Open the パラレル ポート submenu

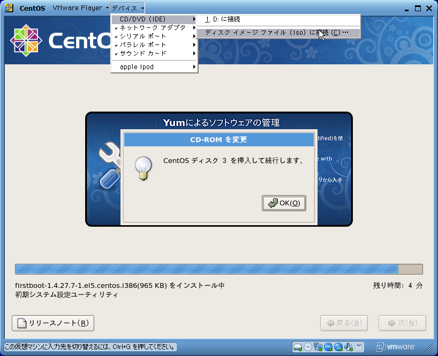(x=154, y=44)
